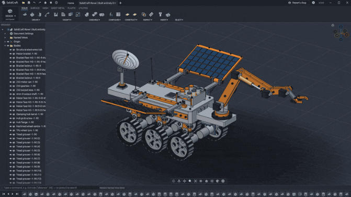Click the Save icon in the title bar
The height and width of the screenshot is (197, 351).
click(x=29, y=3)
